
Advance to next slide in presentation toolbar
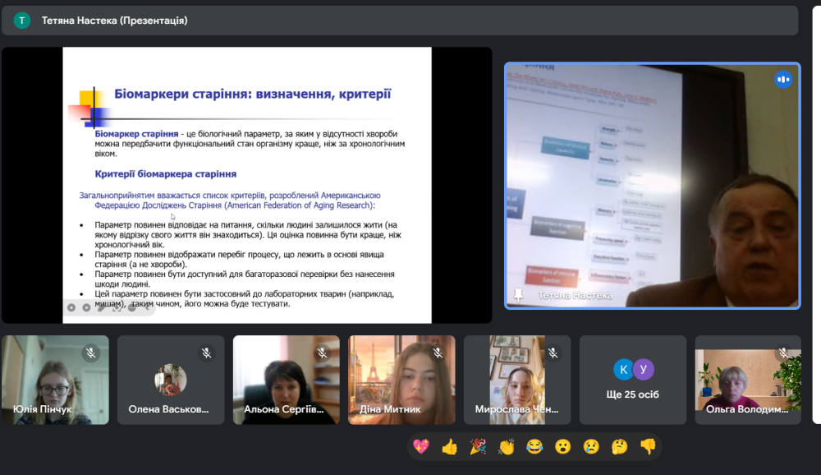click(x=86, y=307)
